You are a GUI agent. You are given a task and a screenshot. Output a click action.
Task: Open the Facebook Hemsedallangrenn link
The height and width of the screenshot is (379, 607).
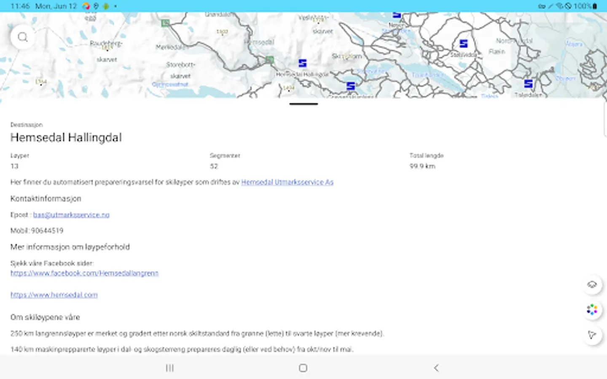pos(84,273)
